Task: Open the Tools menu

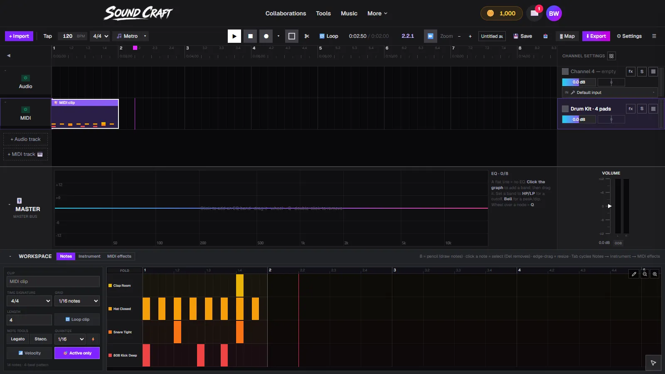Action: pyautogui.click(x=323, y=13)
